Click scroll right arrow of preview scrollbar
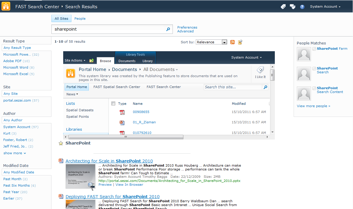The image size is (353, 209). pos(267,137)
